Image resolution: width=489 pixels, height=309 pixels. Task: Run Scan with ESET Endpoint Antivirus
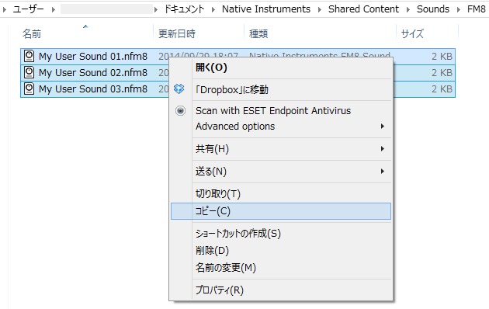coord(281,111)
